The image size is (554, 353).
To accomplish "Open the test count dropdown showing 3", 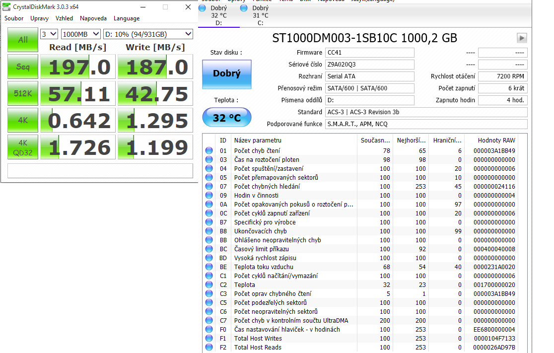I will point(49,34).
